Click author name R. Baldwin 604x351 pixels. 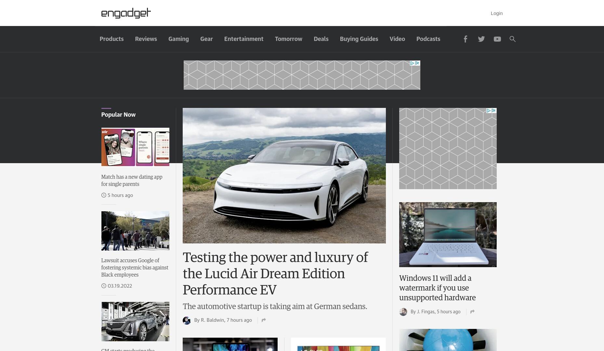click(212, 320)
